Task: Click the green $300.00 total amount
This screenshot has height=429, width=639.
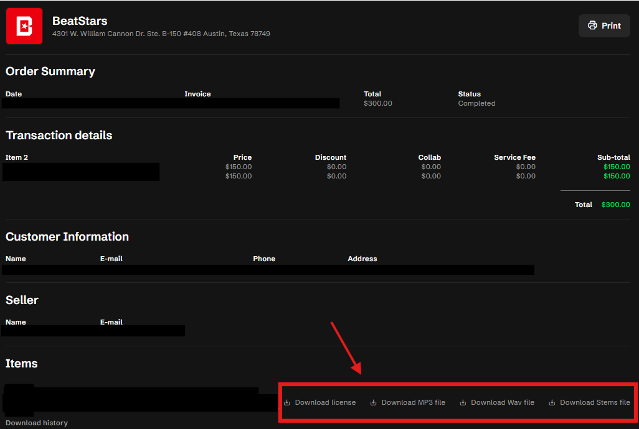Action: [615, 205]
